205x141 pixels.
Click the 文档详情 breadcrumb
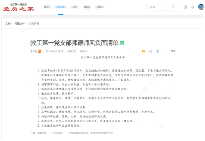point(34,23)
